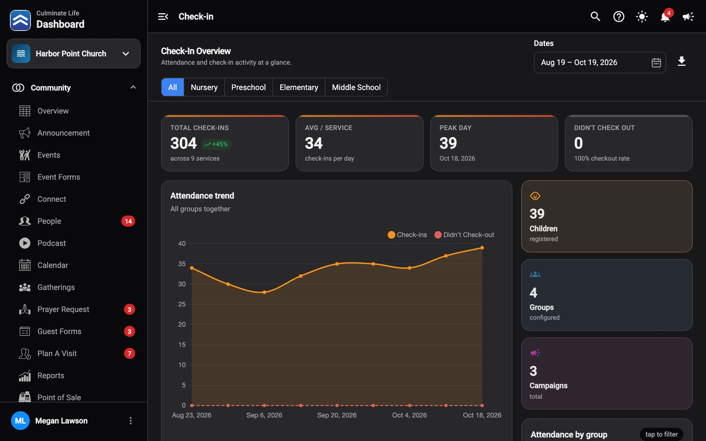
Task: Toggle Check-ins series in chart legend
Action: click(407, 235)
